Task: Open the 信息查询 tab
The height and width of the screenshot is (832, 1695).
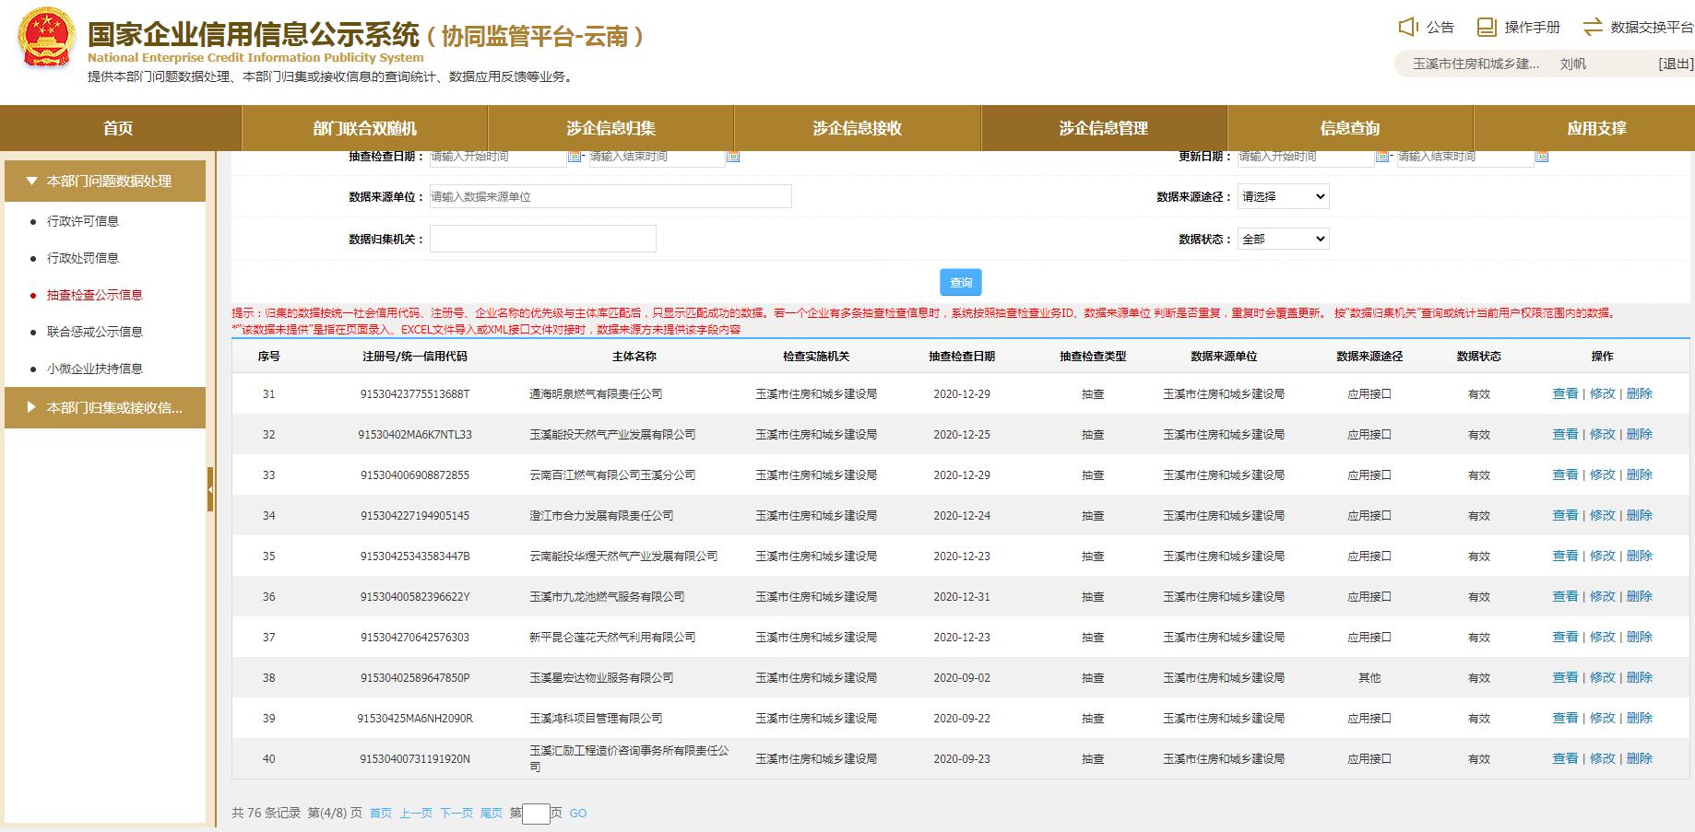Action: click(1350, 128)
